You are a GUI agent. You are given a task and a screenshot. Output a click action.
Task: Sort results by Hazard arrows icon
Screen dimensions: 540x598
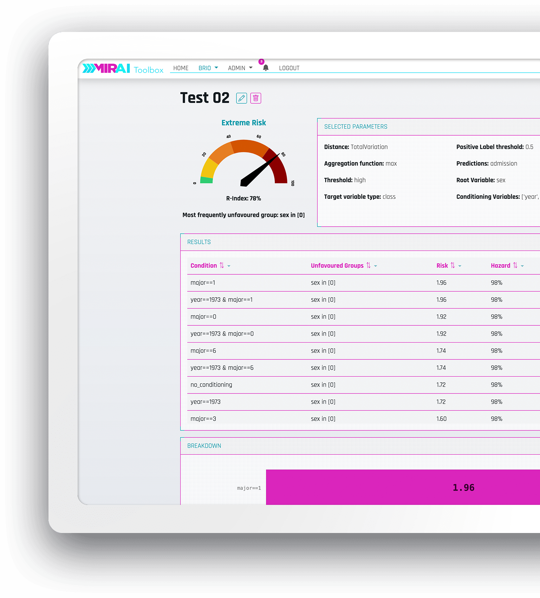click(515, 265)
